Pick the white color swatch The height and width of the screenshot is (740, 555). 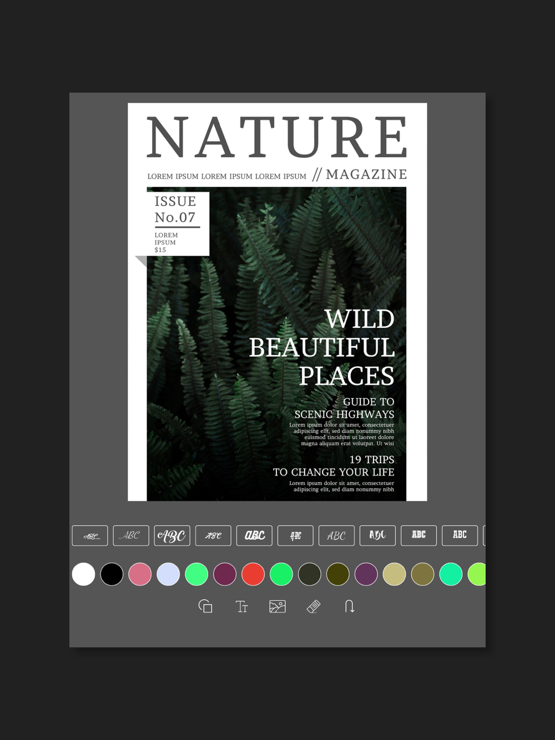[83, 574]
